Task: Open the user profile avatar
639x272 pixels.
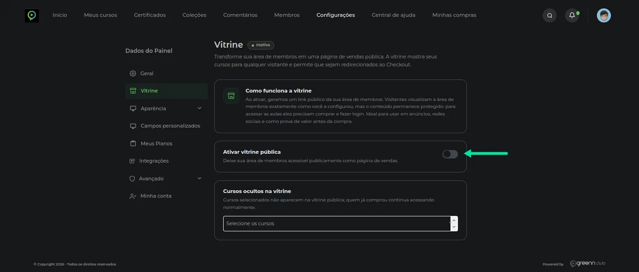Action: click(x=604, y=15)
